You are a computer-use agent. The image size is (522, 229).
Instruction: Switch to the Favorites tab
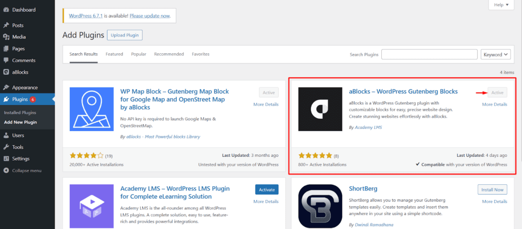[200, 54]
